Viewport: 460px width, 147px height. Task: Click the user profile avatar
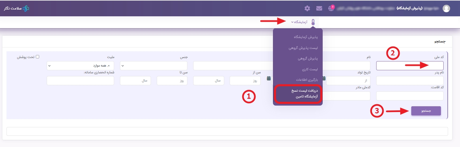point(446,8)
